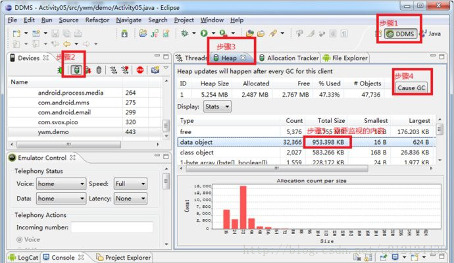The image size is (454, 263).
Task: Click the New JUnit test case icon
Action: pyautogui.click(x=155, y=34)
